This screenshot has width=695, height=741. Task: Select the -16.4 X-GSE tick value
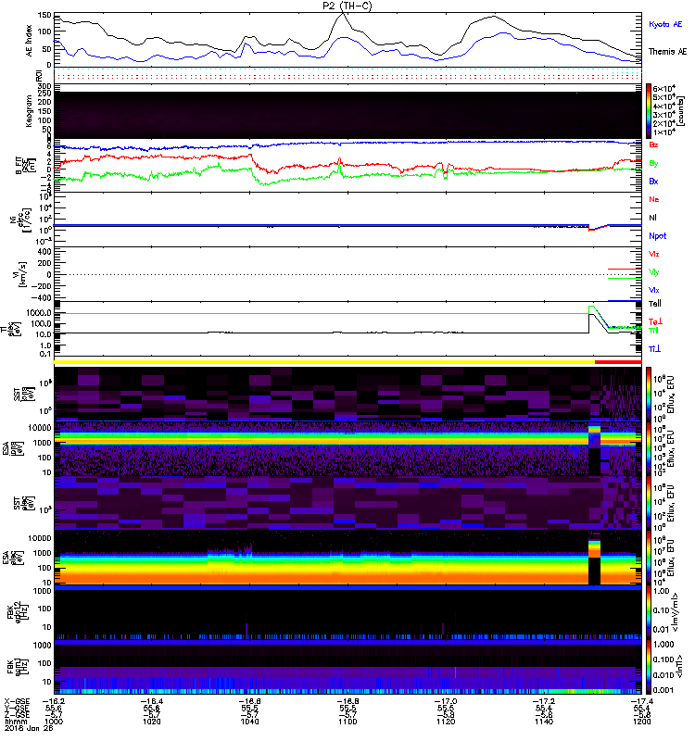pyautogui.click(x=152, y=701)
